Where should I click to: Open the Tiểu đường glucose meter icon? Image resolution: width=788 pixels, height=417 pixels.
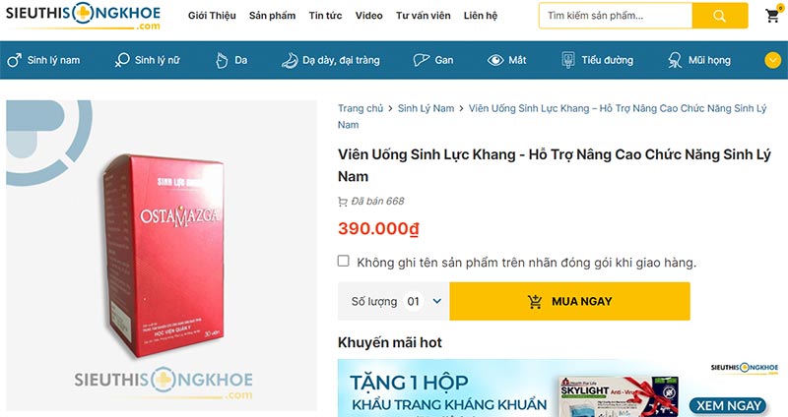point(568,60)
